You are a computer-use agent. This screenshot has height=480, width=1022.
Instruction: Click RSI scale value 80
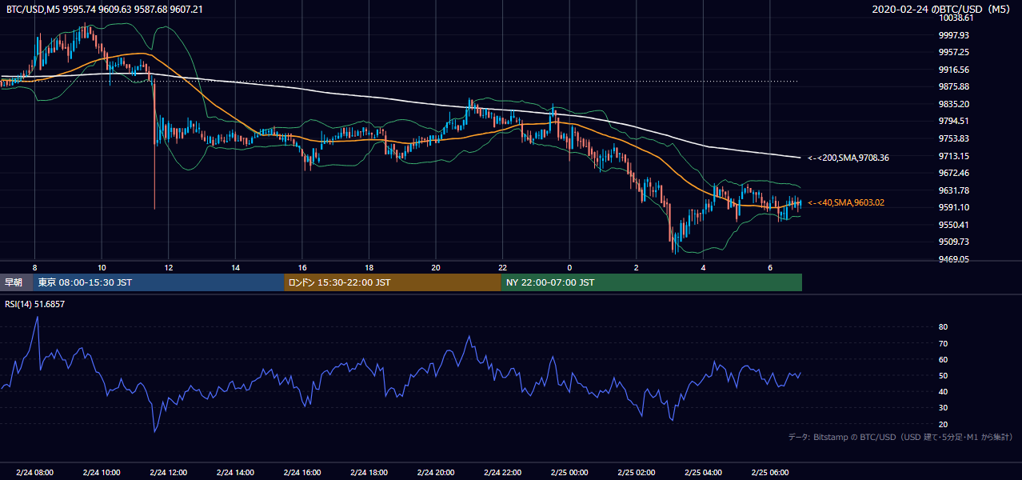pos(943,327)
